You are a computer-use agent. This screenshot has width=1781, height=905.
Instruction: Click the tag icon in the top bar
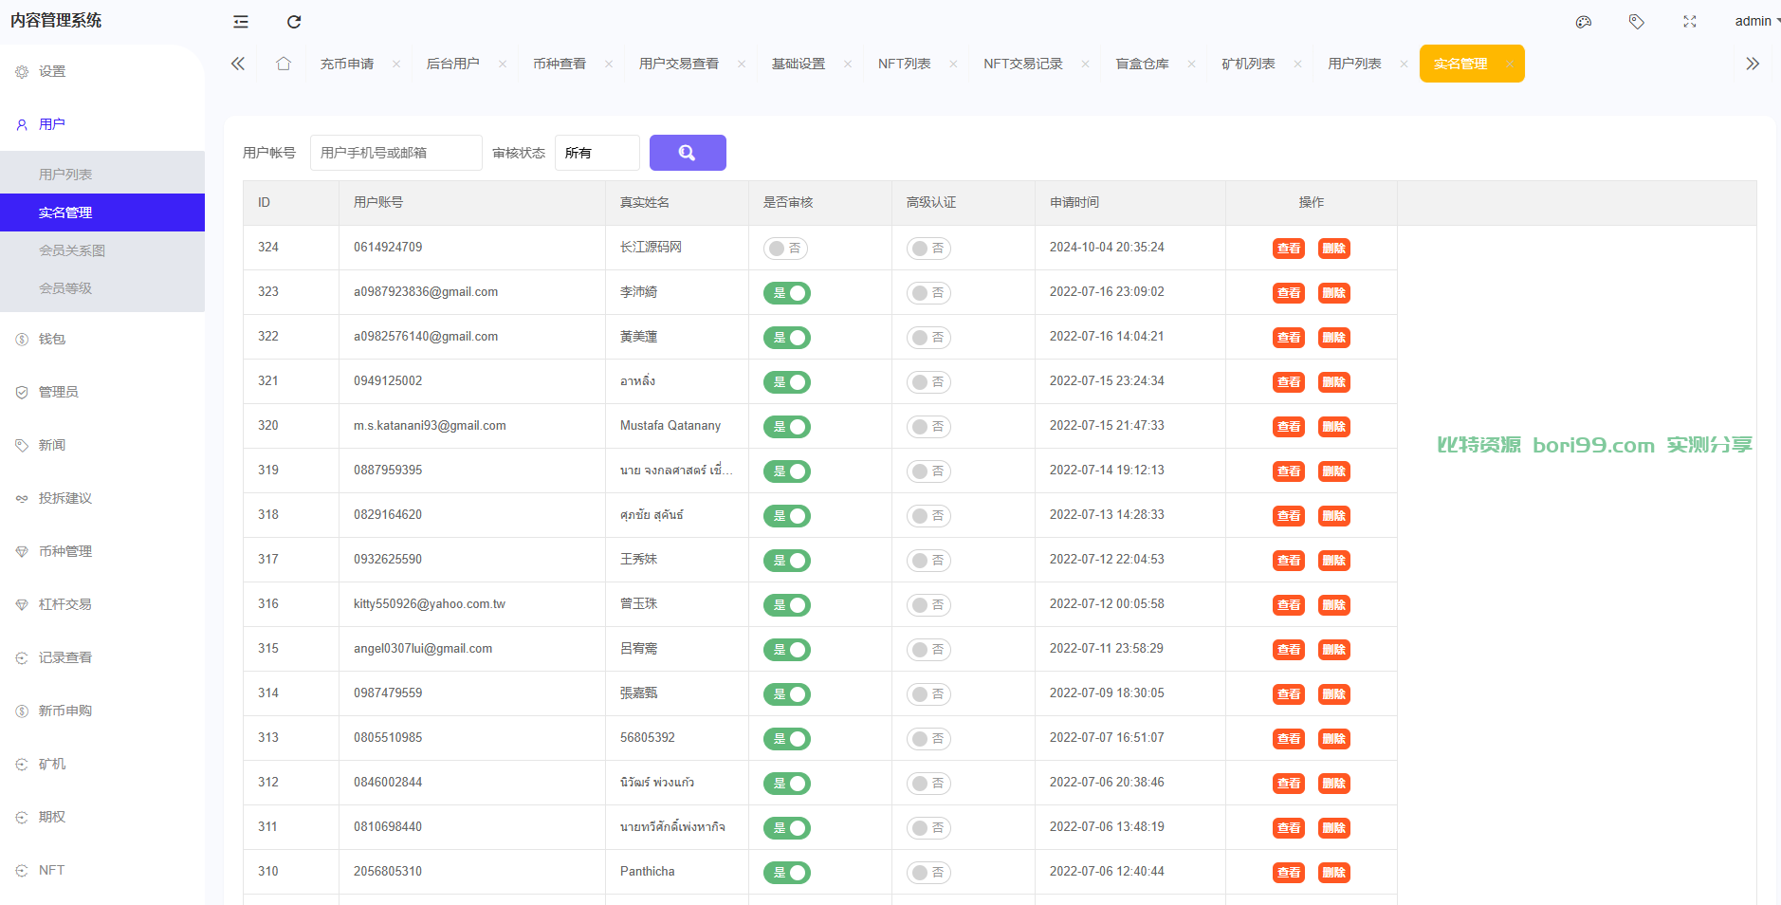tap(1637, 22)
